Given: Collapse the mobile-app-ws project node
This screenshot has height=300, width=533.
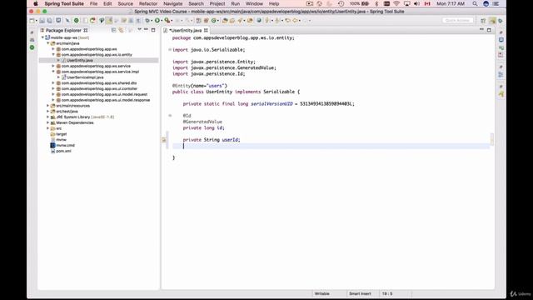Looking at the screenshot, I should click(x=42, y=37).
